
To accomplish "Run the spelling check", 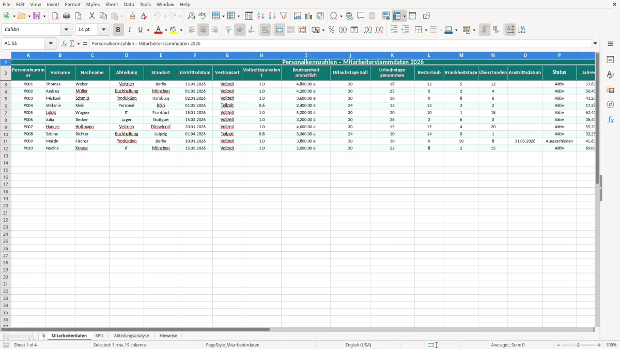I will tap(203, 16).
